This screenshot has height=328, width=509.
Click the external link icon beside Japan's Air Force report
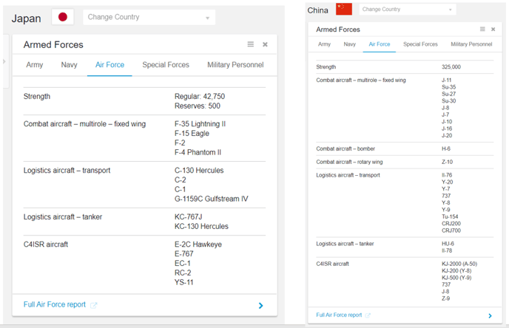[94, 305]
